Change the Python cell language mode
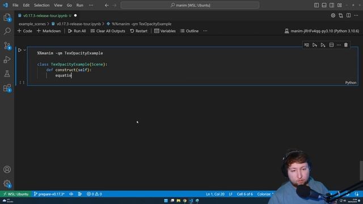 pos(351,83)
